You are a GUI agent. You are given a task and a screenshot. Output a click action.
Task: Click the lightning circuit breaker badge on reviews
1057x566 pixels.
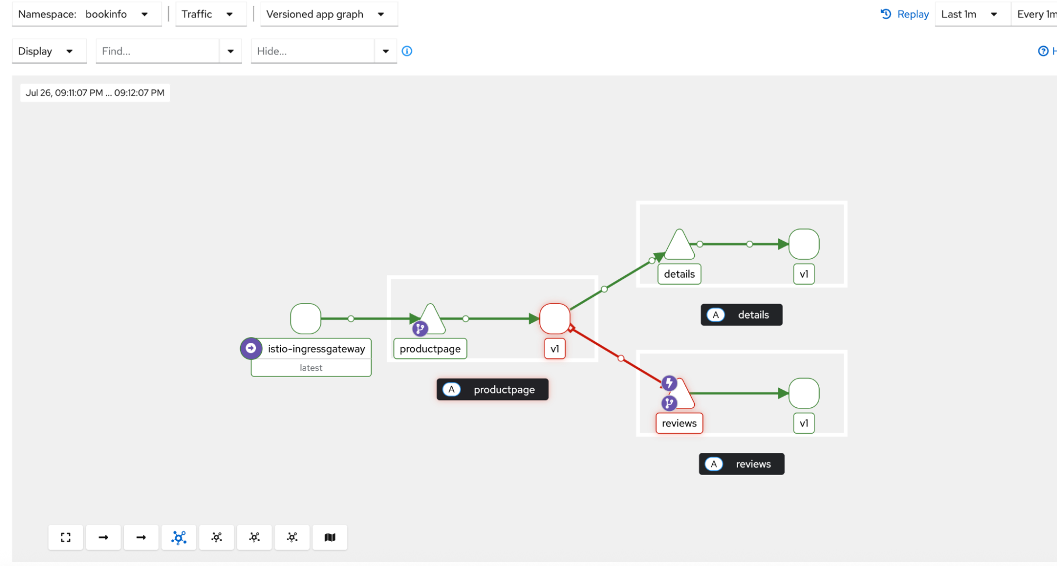coord(669,382)
